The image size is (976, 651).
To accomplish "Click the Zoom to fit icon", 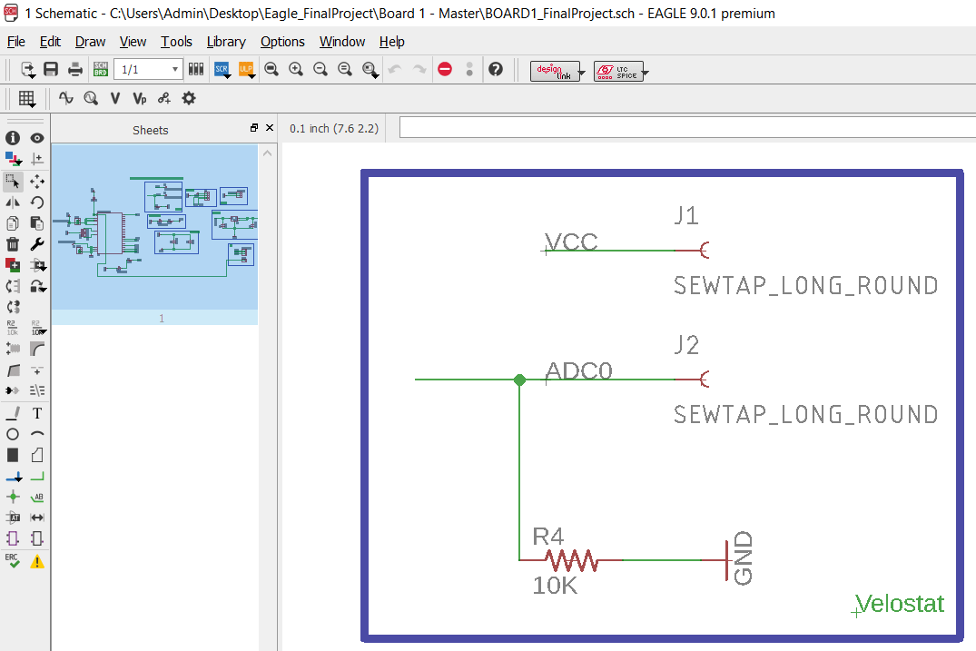I will [271, 69].
